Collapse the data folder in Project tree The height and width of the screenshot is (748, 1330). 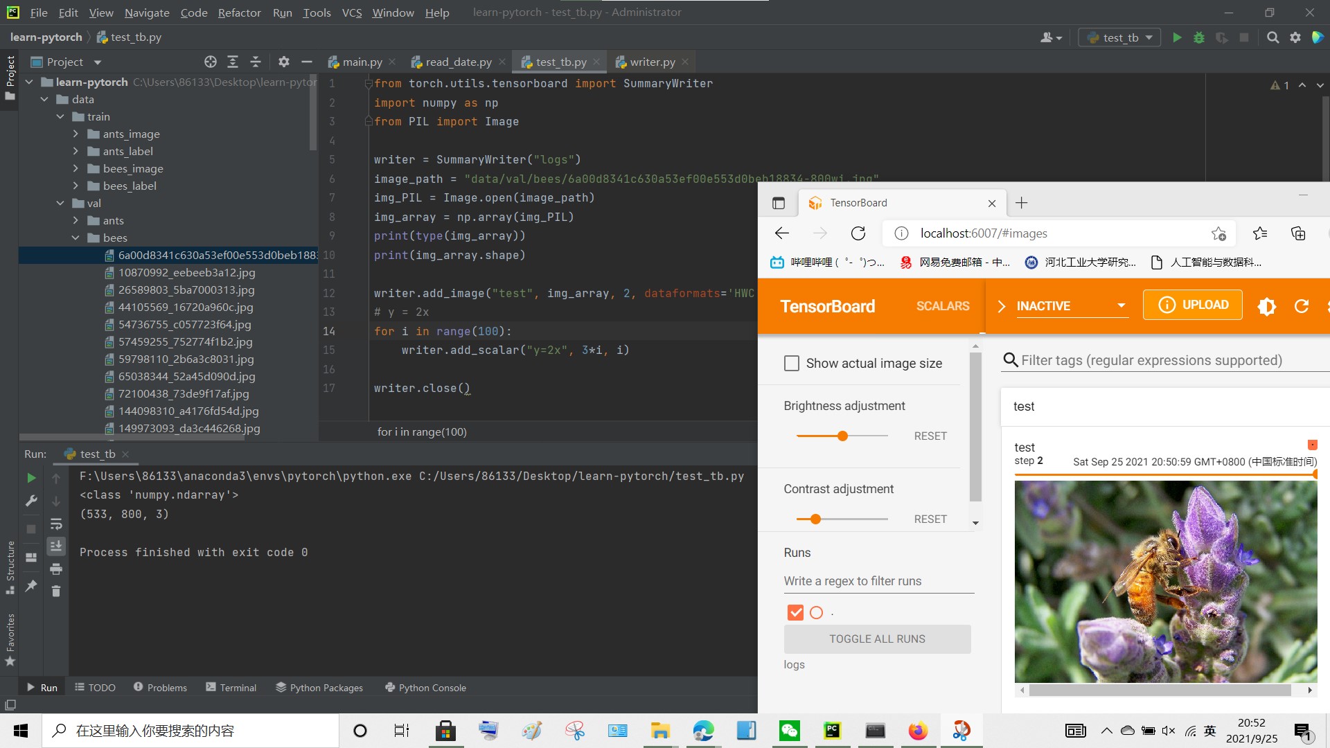coord(44,99)
